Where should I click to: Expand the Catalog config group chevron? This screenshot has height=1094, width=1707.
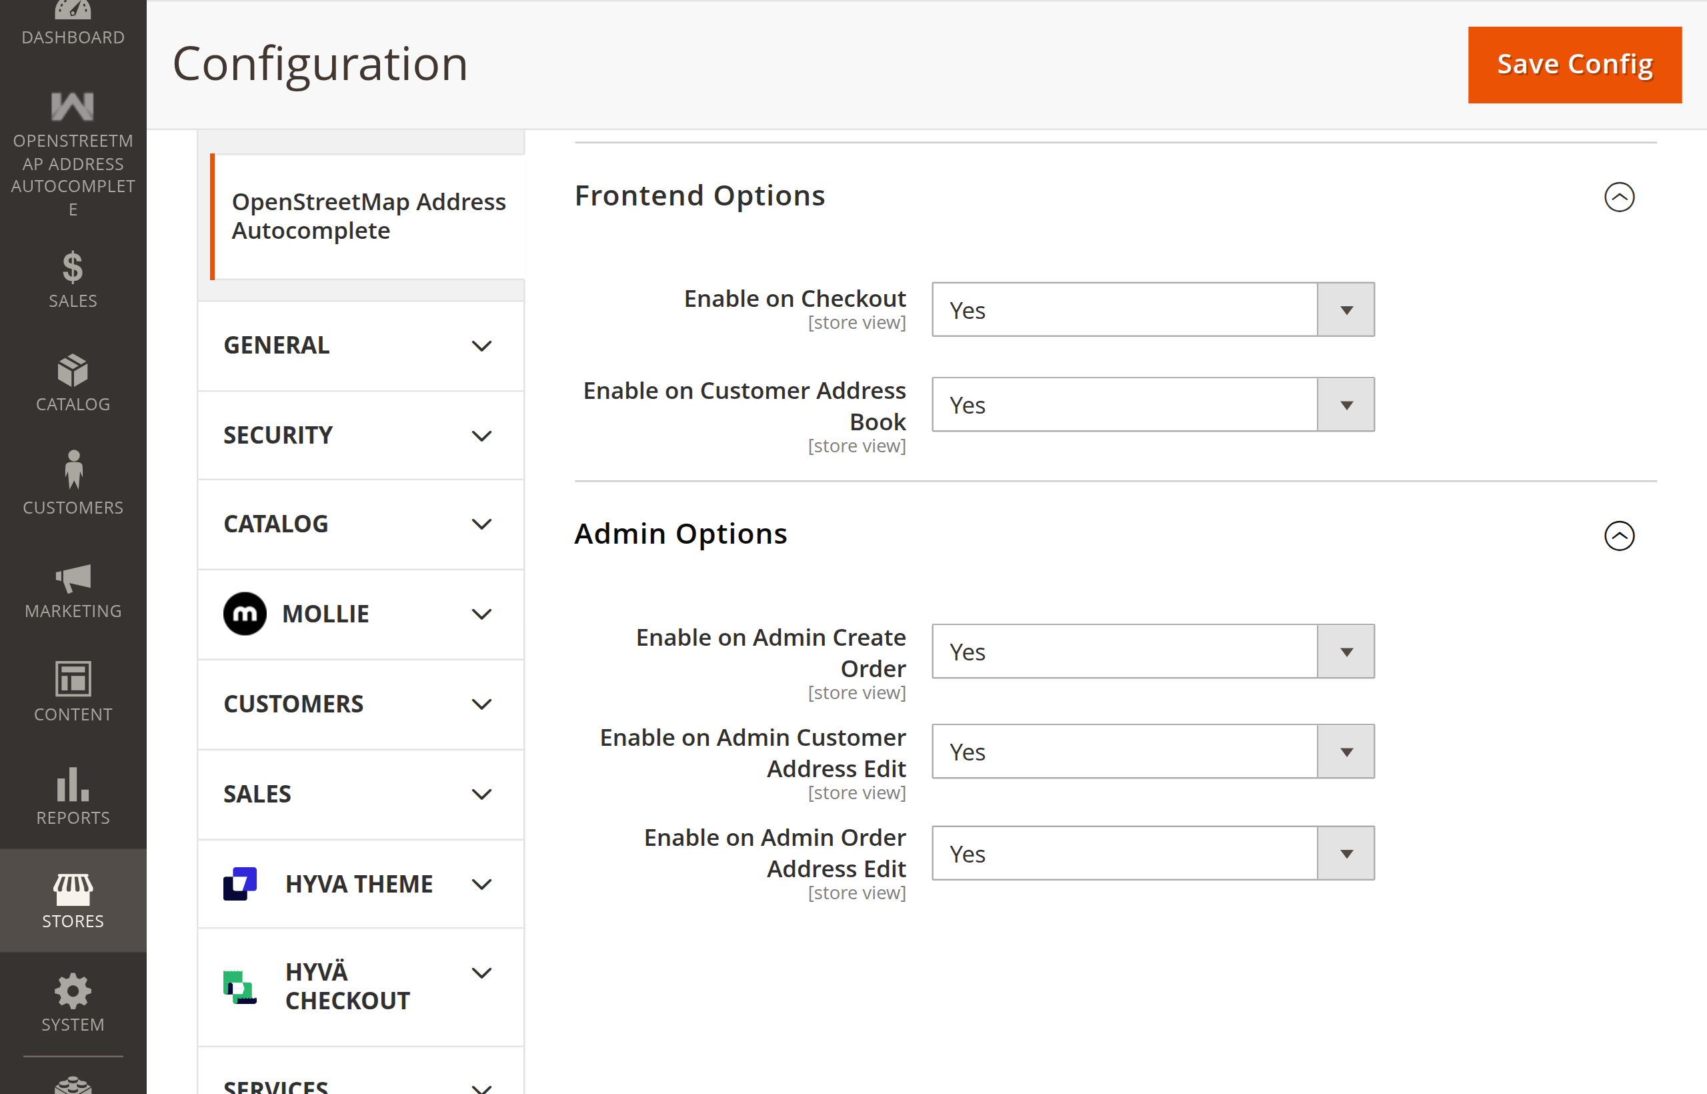[481, 524]
